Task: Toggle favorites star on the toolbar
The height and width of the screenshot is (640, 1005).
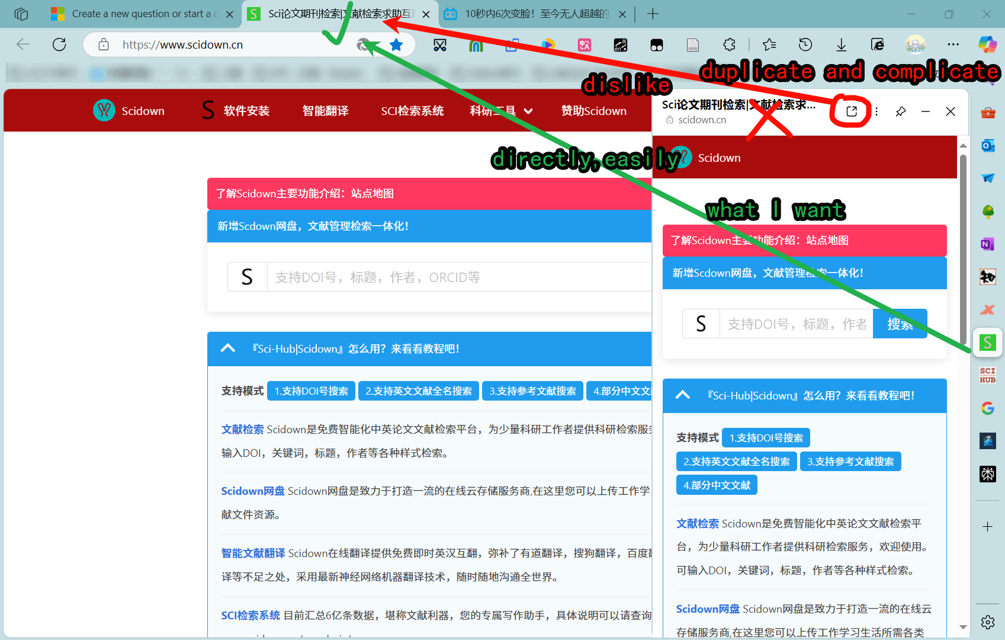Action: (769, 44)
